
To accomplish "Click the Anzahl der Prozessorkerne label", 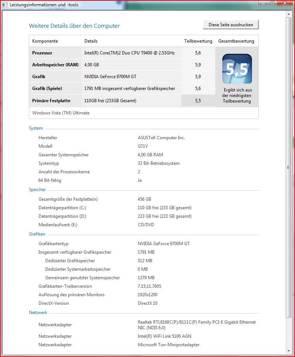I will point(64,172).
